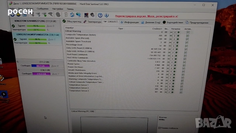Image resolution: width=236 pixels, height=133 pixels.
Task: Click the blue info 'i' toolbar icon
Action: tap(107, 15)
